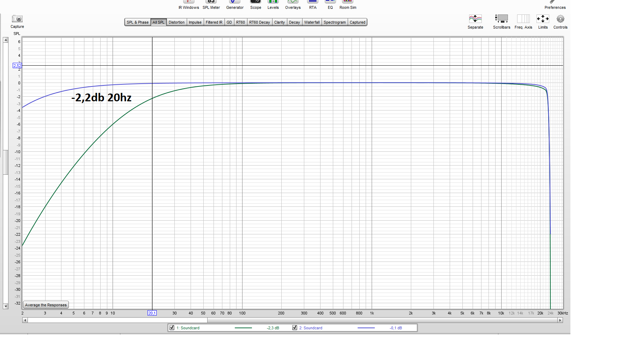Open the Decay tab
Image resolution: width=641 pixels, height=348 pixels.
294,22
